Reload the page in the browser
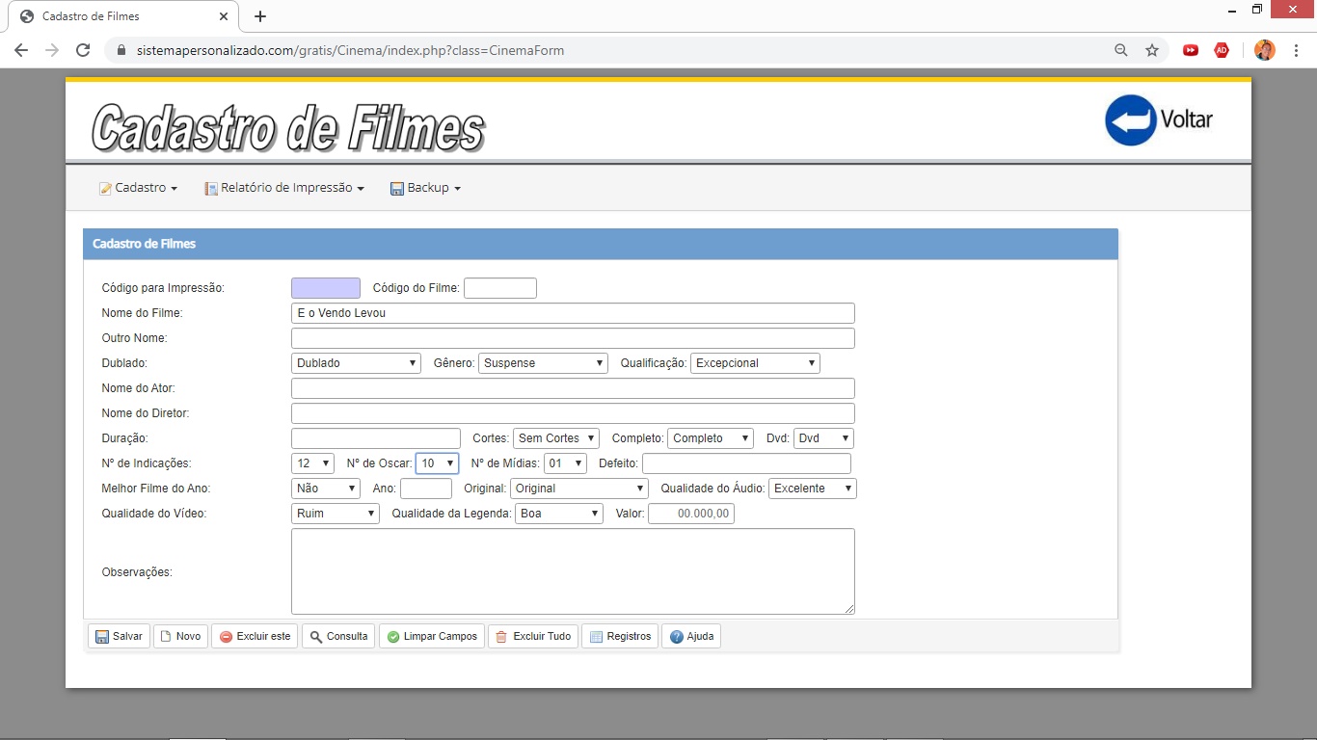1317x740 pixels. pyautogui.click(x=83, y=50)
